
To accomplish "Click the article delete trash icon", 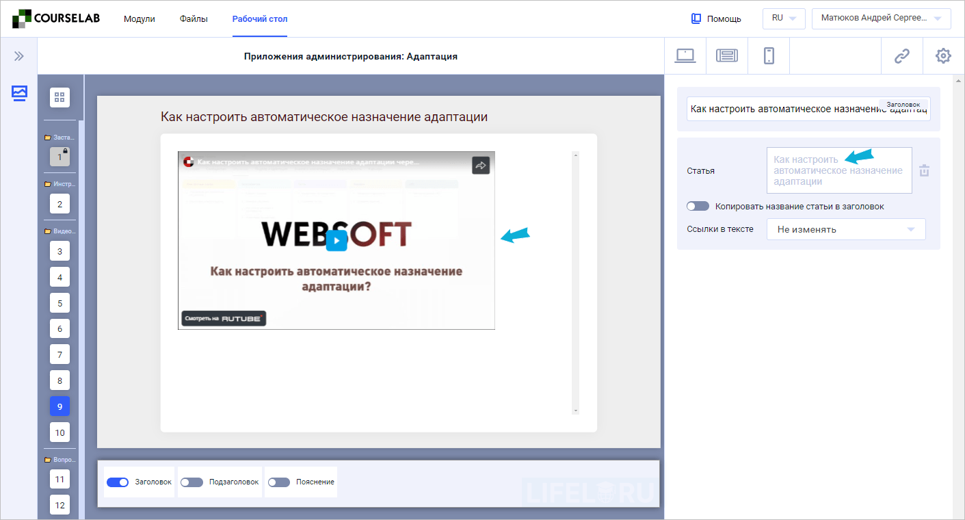I will pos(924,170).
